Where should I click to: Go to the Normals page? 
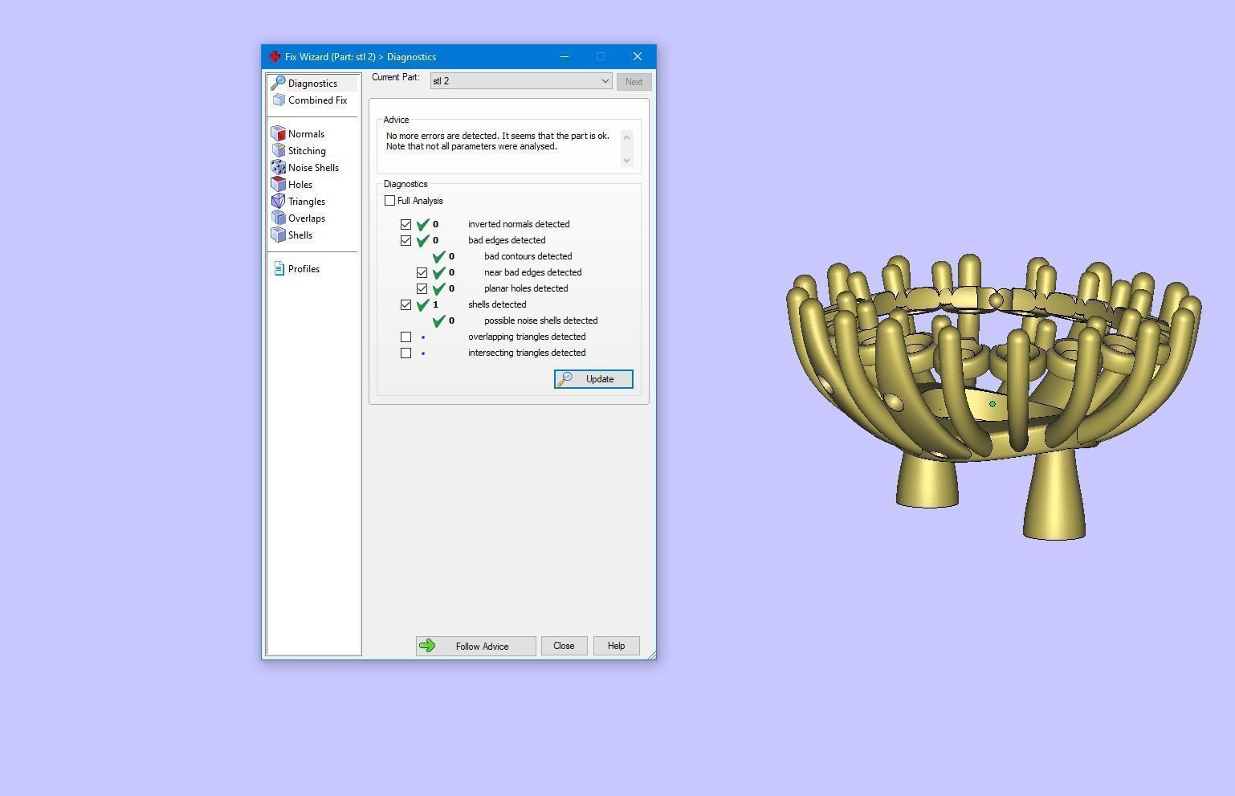tap(306, 134)
